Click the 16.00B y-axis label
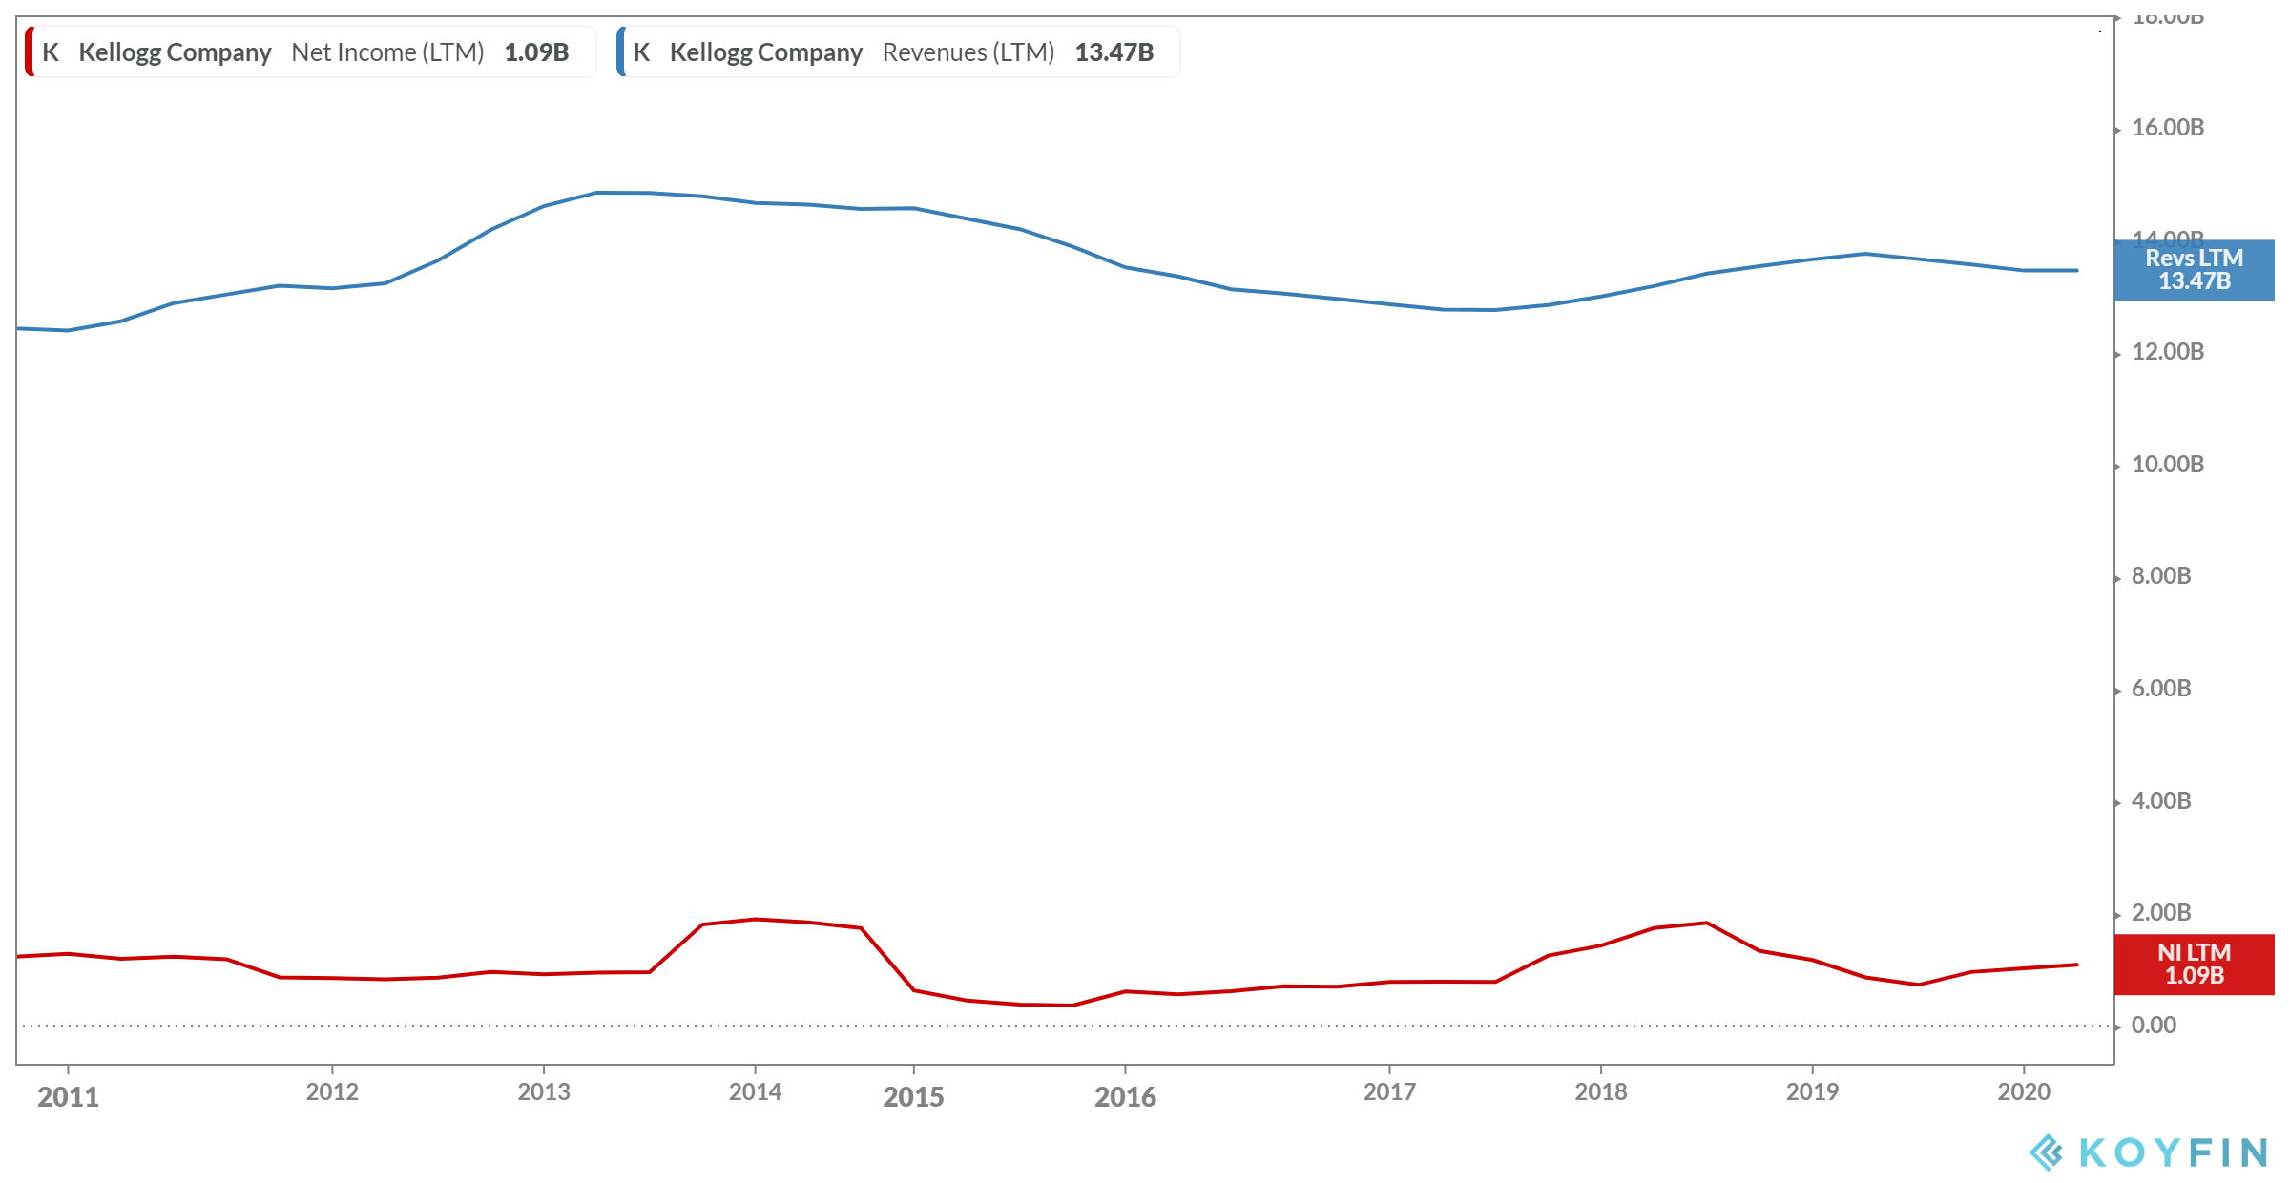This screenshot has width=2290, height=1183. 2168,128
